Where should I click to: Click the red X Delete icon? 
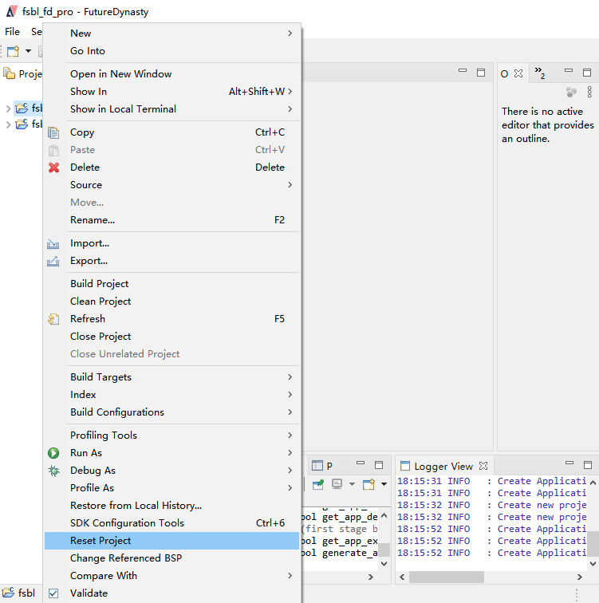click(53, 167)
